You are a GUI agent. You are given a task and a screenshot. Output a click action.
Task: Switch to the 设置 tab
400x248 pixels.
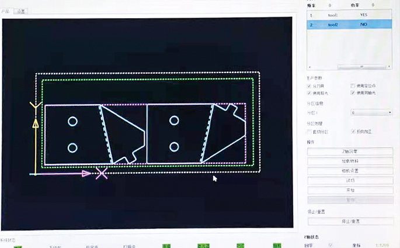pos(20,11)
